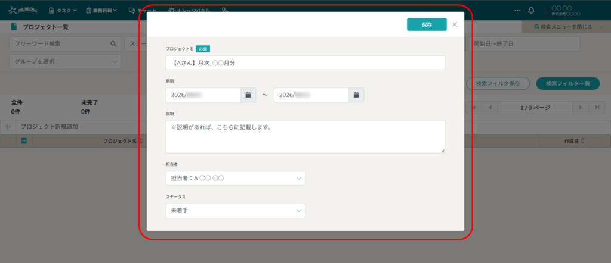The image size is (611, 263).
Task: Open the グループを選択 dropdown
Action: [x=65, y=61]
